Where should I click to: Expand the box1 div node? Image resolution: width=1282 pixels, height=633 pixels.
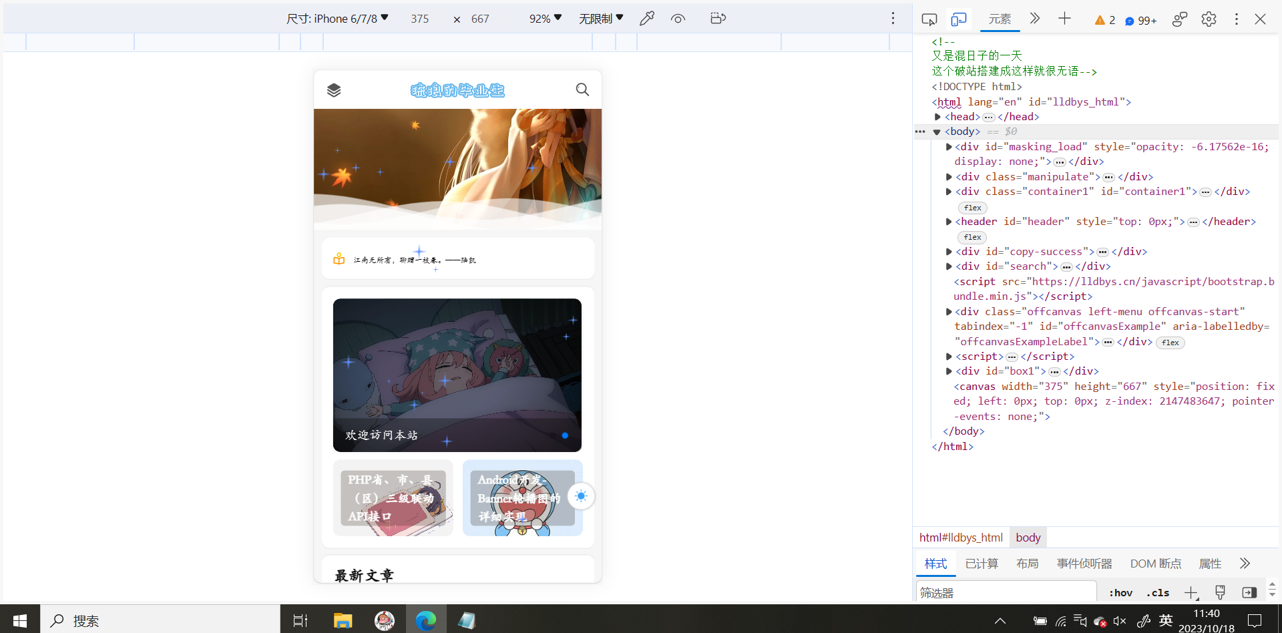tap(948, 371)
